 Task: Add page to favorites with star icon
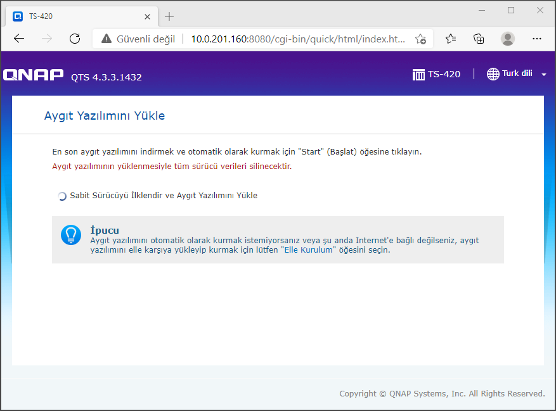[x=420, y=39]
